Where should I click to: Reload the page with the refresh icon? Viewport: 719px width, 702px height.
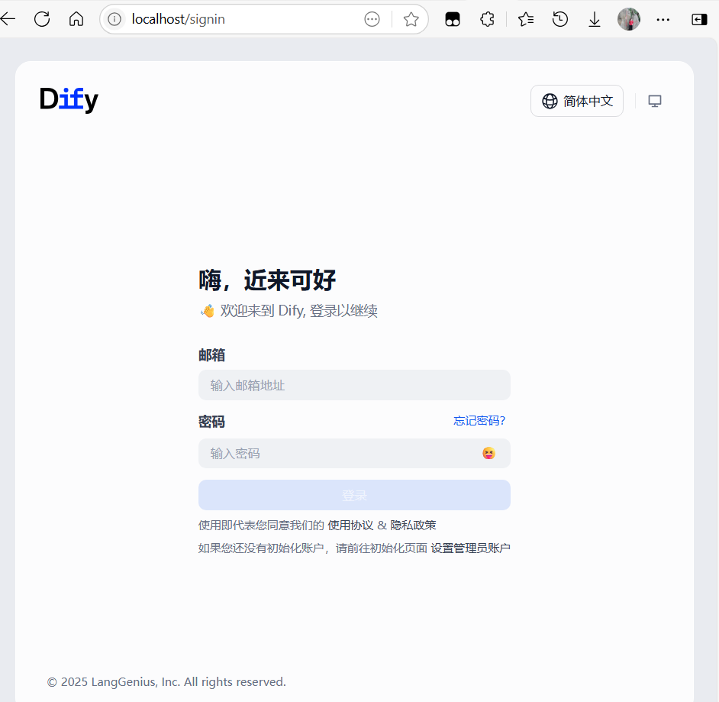42,19
